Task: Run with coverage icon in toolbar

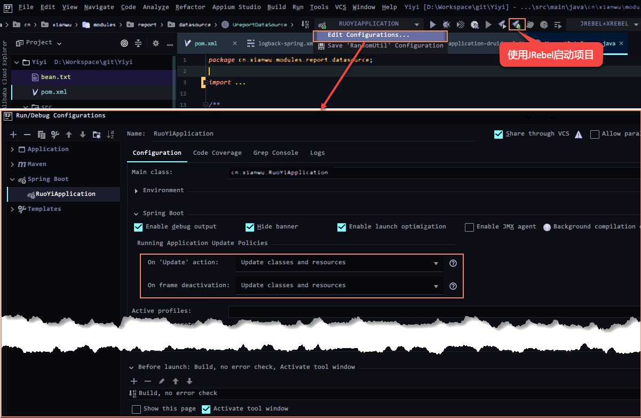Action: (x=461, y=25)
